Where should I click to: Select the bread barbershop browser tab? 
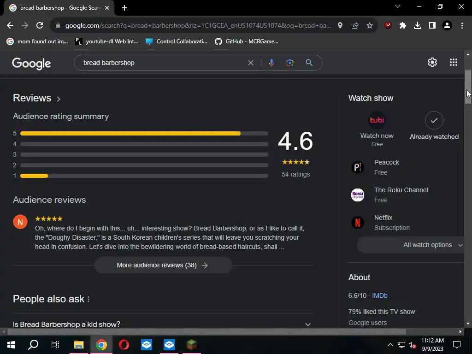tap(59, 8)
